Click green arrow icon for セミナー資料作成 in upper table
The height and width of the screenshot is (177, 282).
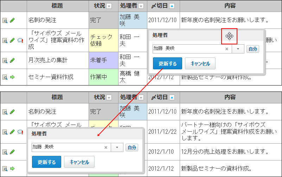[x=12, y=77]
